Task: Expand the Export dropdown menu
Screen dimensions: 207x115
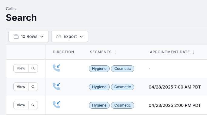Action: 70,36
